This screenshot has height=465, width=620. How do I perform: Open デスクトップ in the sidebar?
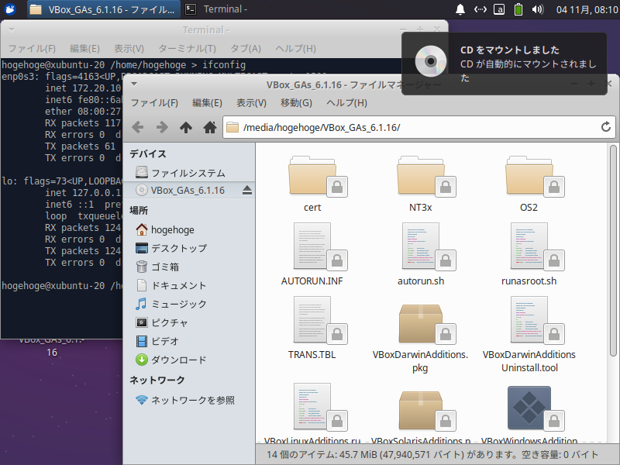[x=189, y=248]
